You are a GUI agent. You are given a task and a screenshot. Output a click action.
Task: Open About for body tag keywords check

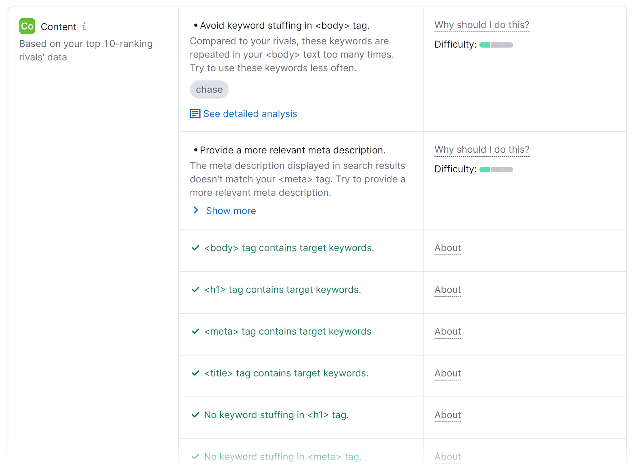447,248
